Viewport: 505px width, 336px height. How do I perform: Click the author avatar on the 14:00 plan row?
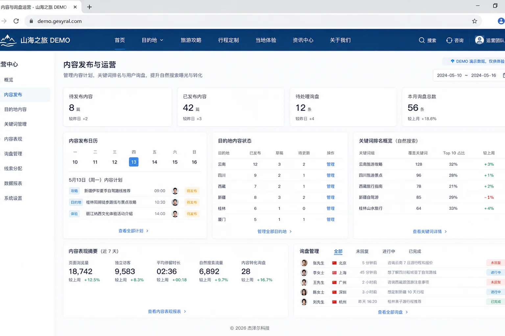(175, 214)
